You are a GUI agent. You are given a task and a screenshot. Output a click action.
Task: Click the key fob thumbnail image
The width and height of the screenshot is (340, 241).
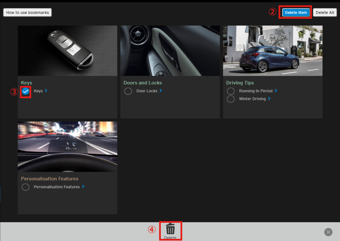67,51
